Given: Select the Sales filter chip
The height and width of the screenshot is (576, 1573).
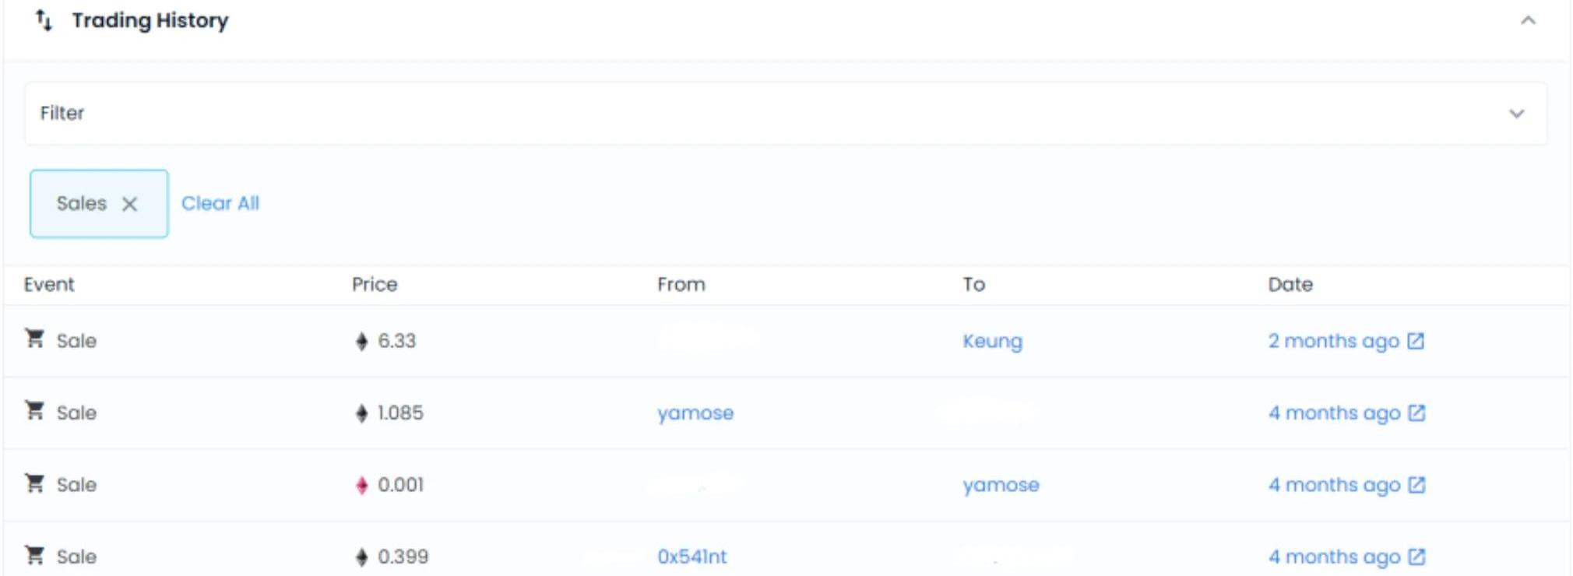Looking at the screenshot, I should (x=81, y=203).
